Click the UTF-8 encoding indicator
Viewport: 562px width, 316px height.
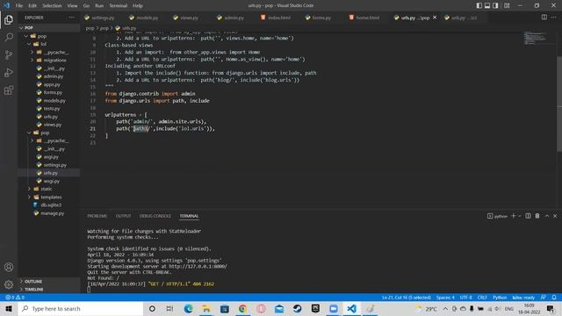465,298
